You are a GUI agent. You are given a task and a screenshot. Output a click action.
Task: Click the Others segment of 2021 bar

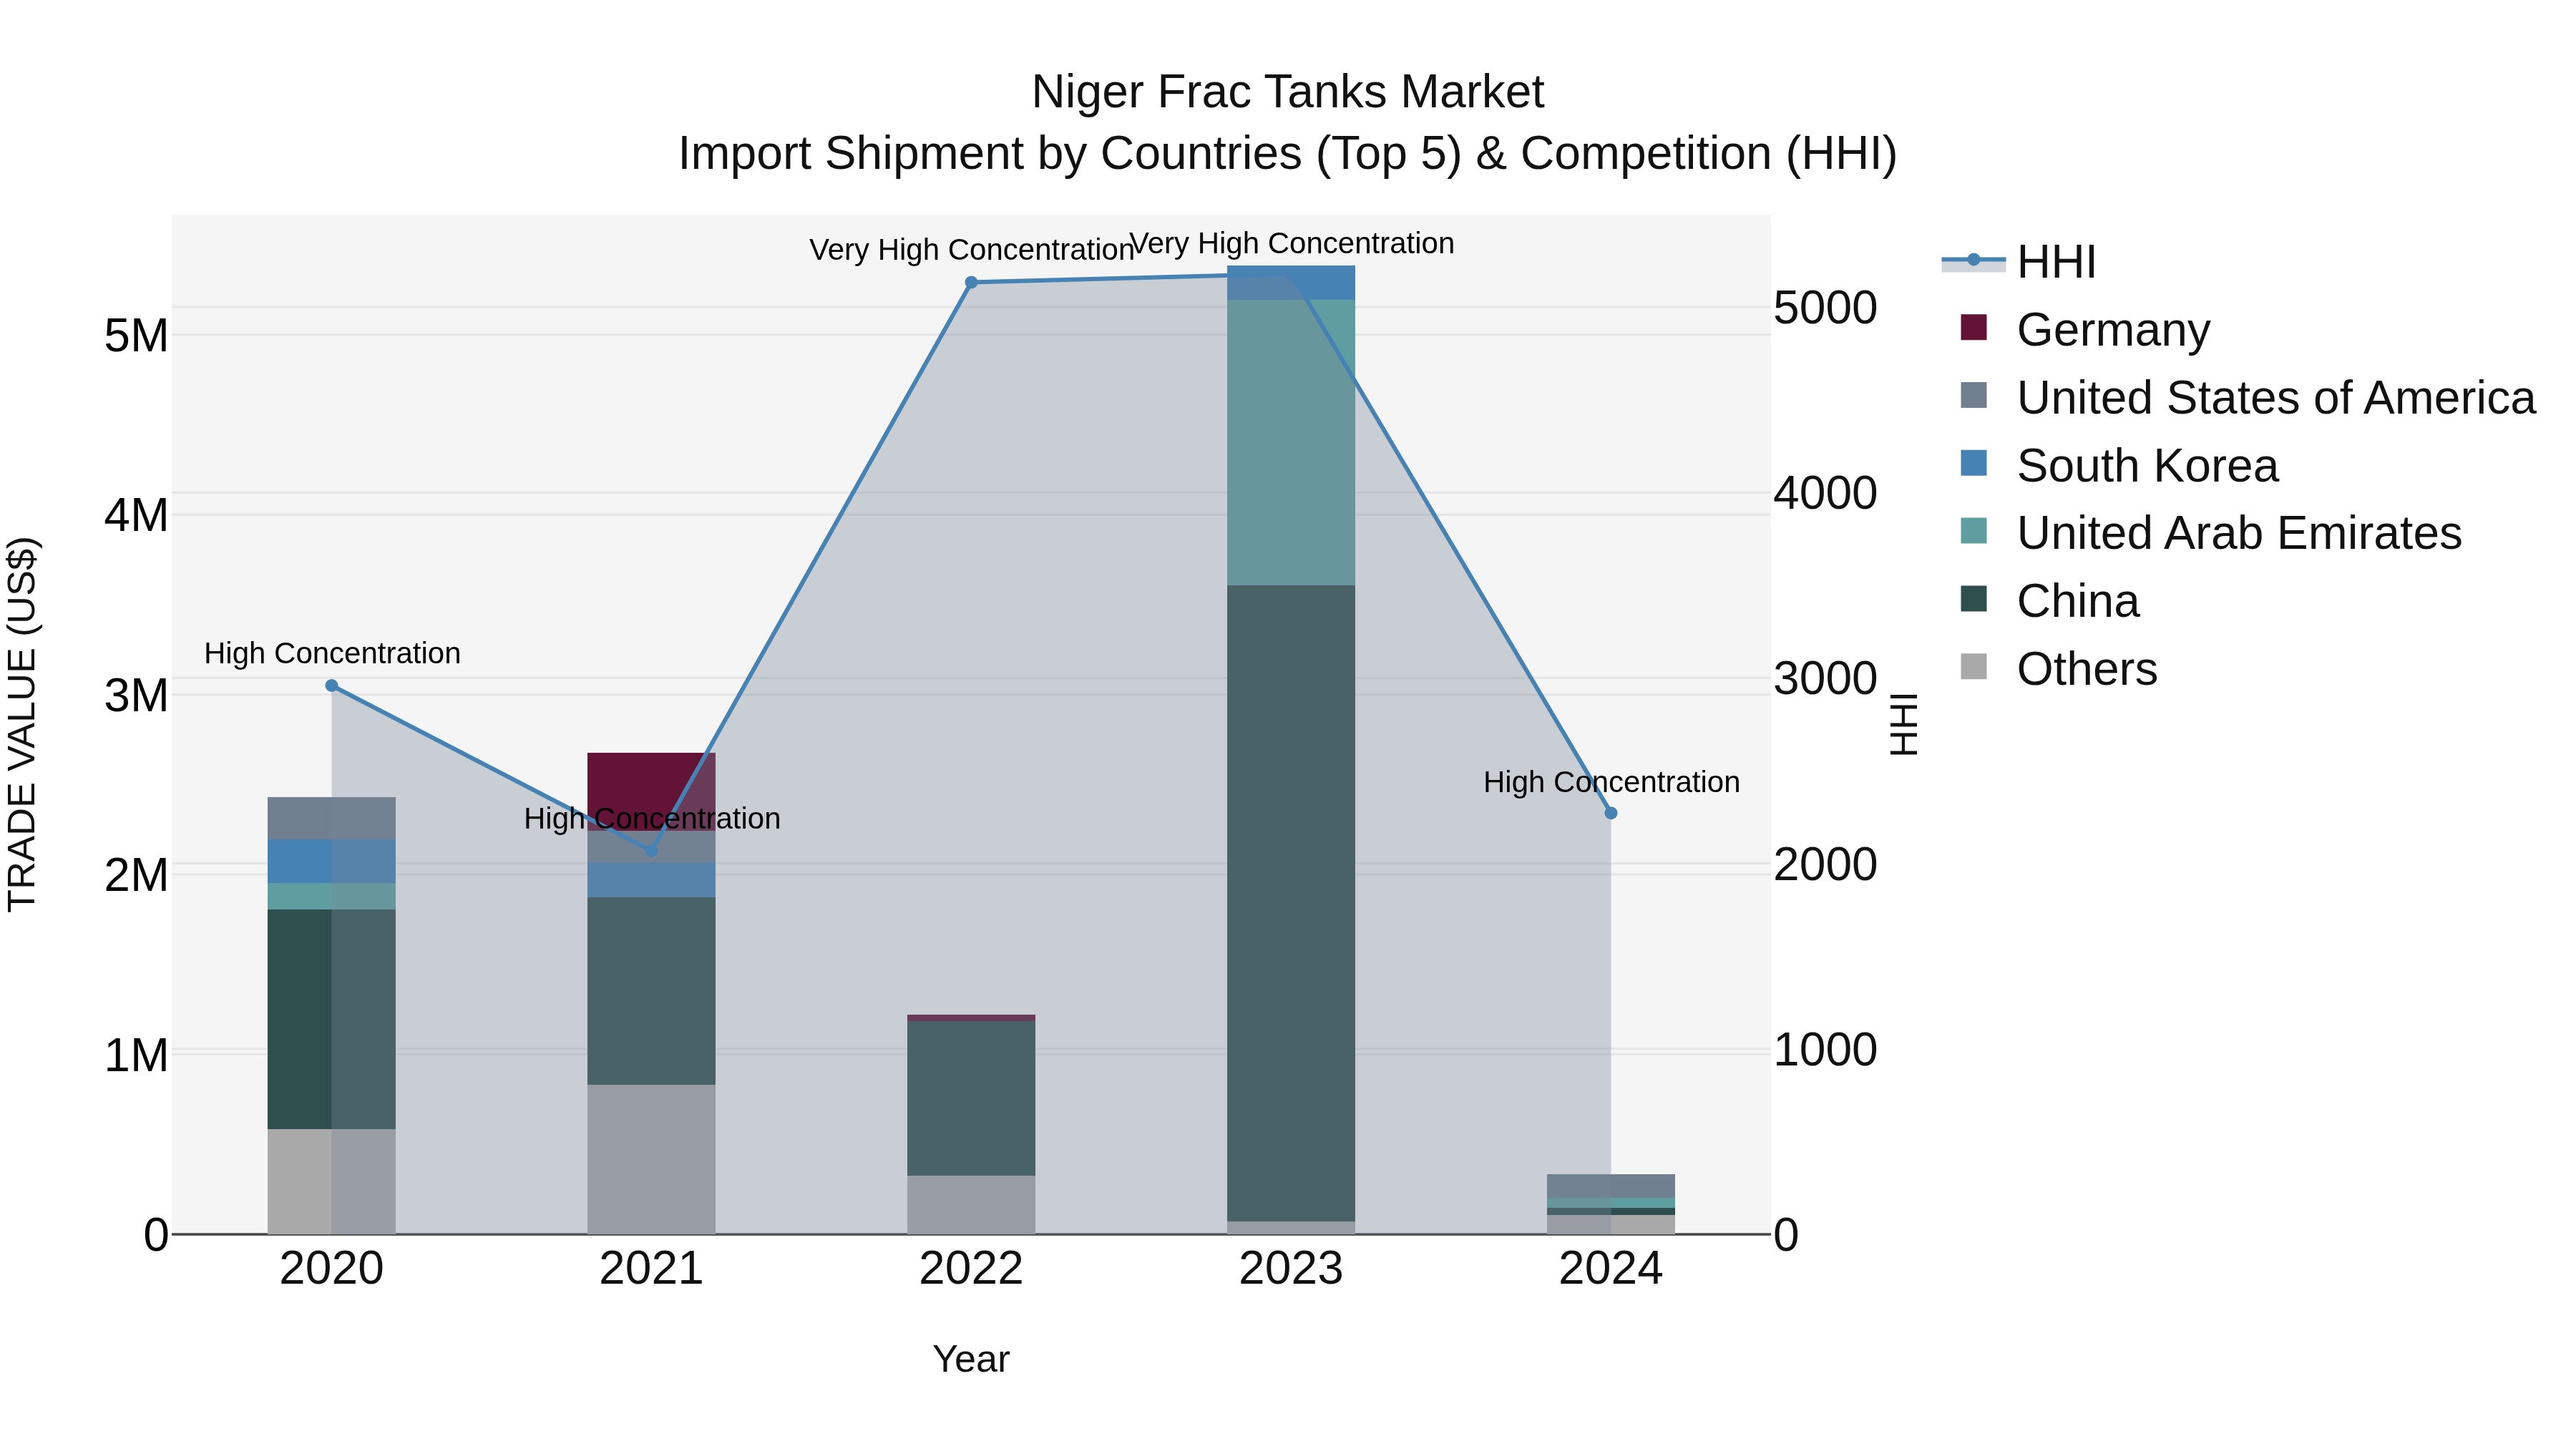point(651,1160)
